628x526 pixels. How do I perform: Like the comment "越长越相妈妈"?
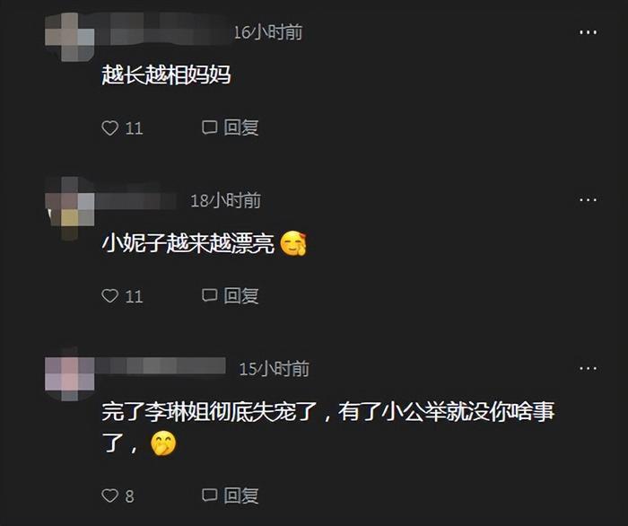point(109,128)
